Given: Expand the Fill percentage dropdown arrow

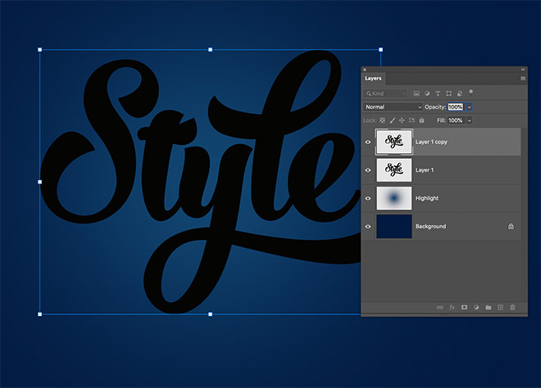Looking at the screenshot, I should point(470,120).
